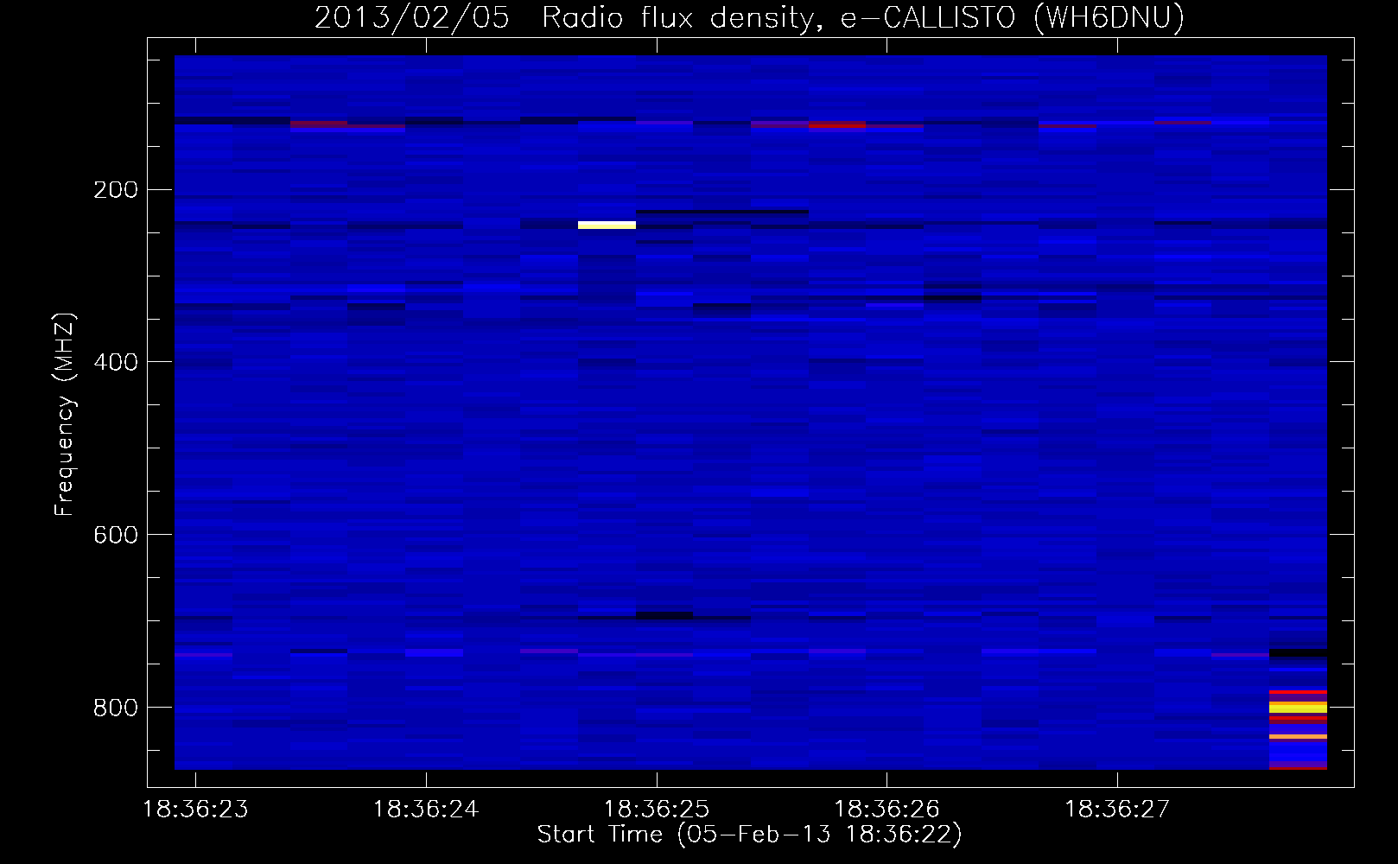1398x864 pixels.
Task: Click the Start Time axis title
Action: 749,835
